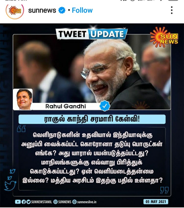
Task: Click the sunnews username
Action: click(x=42, y=10)
